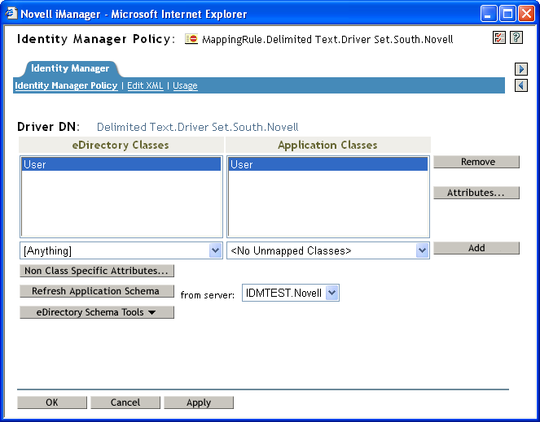540x422 pixels.
Task: Click the Apply button
Action: coord(199,402)
